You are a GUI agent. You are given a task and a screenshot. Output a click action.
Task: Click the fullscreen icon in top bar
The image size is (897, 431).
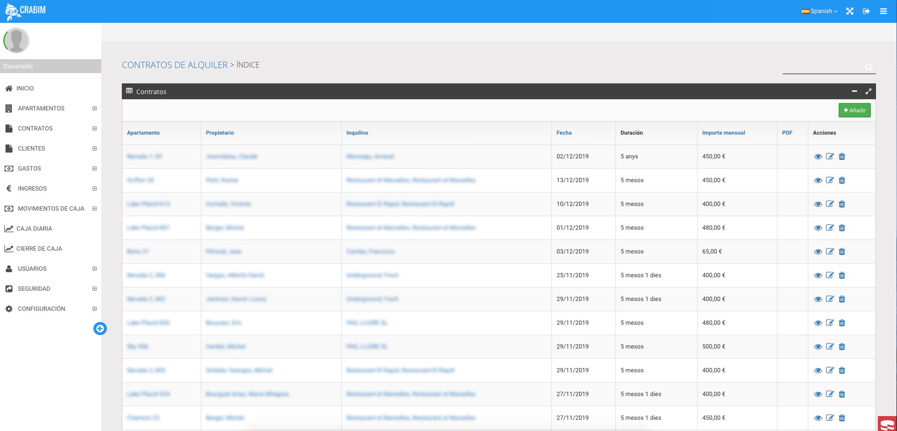pyautogui.click(x=850, y=11)
